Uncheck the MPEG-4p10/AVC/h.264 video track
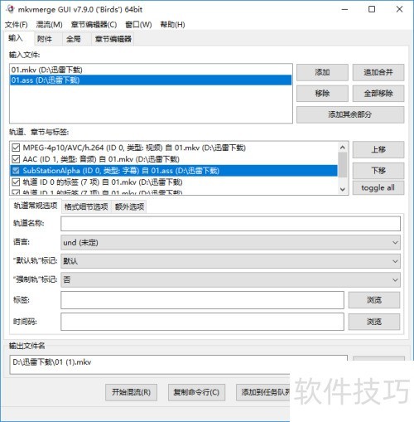This screenshot has height=422, width=414. [16, 148]
